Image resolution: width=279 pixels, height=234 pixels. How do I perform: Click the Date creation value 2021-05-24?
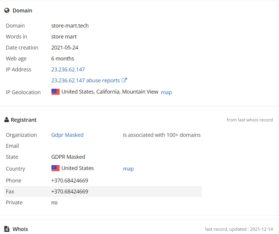pyautogui.click(x=65, y=48)
